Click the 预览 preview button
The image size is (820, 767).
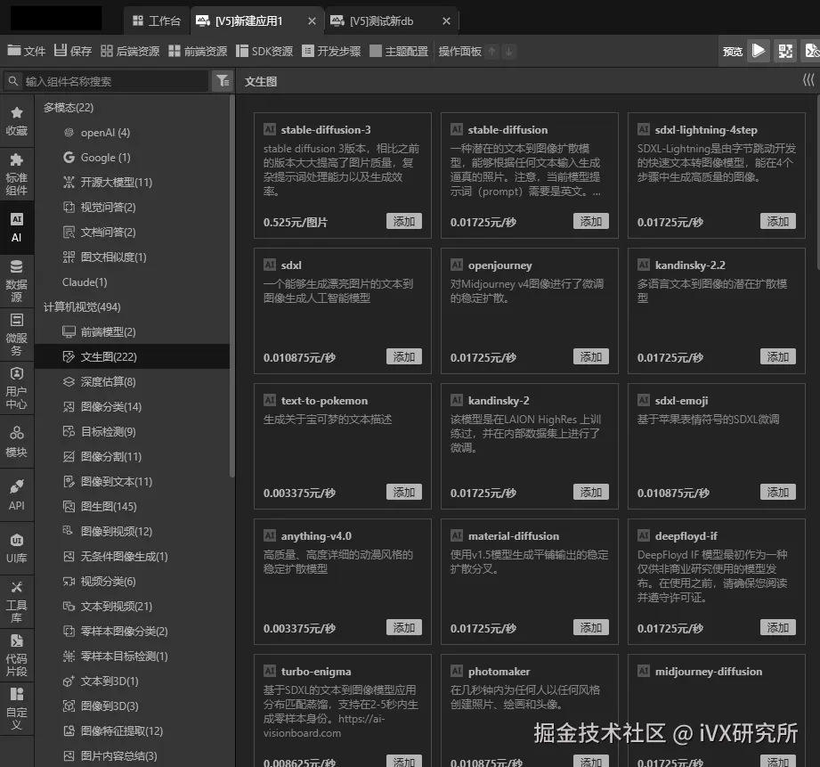732,51
